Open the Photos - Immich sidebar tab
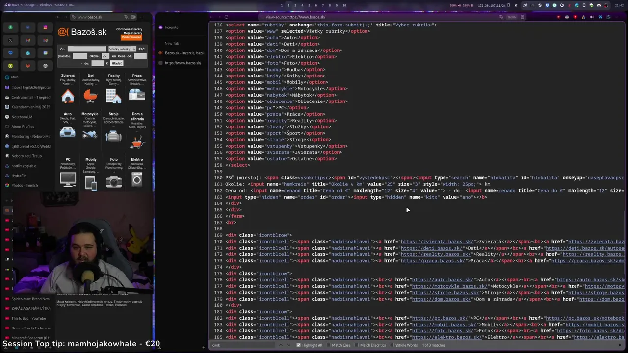Screen dimensions: 628x353 point(28,185)
